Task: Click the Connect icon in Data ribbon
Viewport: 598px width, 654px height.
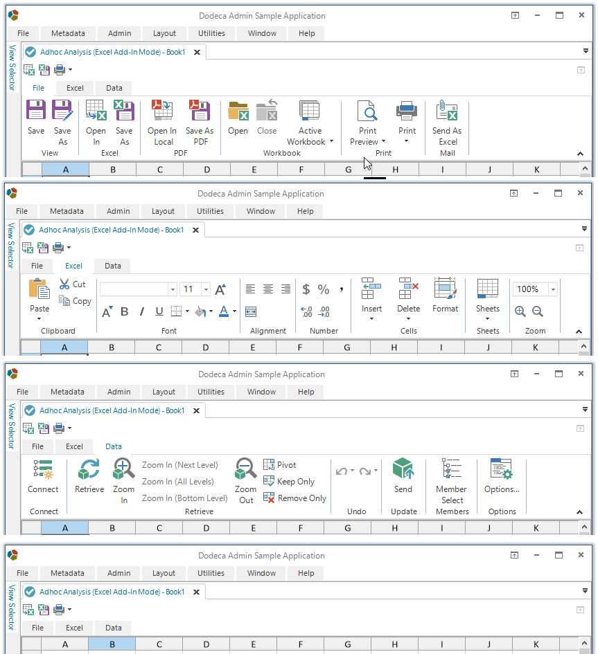Action: click(43, 469)
